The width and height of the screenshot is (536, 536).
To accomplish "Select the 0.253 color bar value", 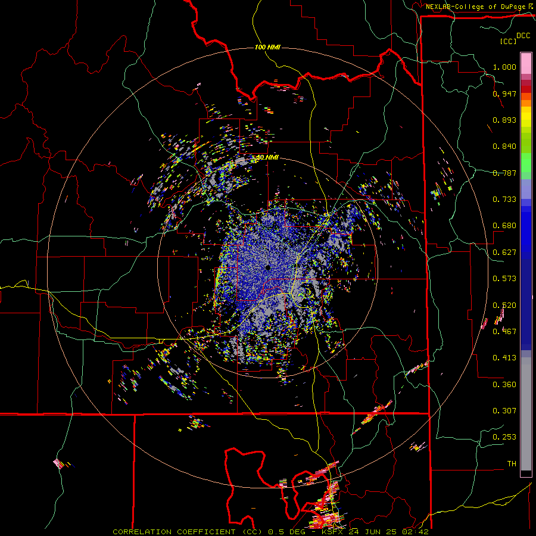I will tap(504, 437).
